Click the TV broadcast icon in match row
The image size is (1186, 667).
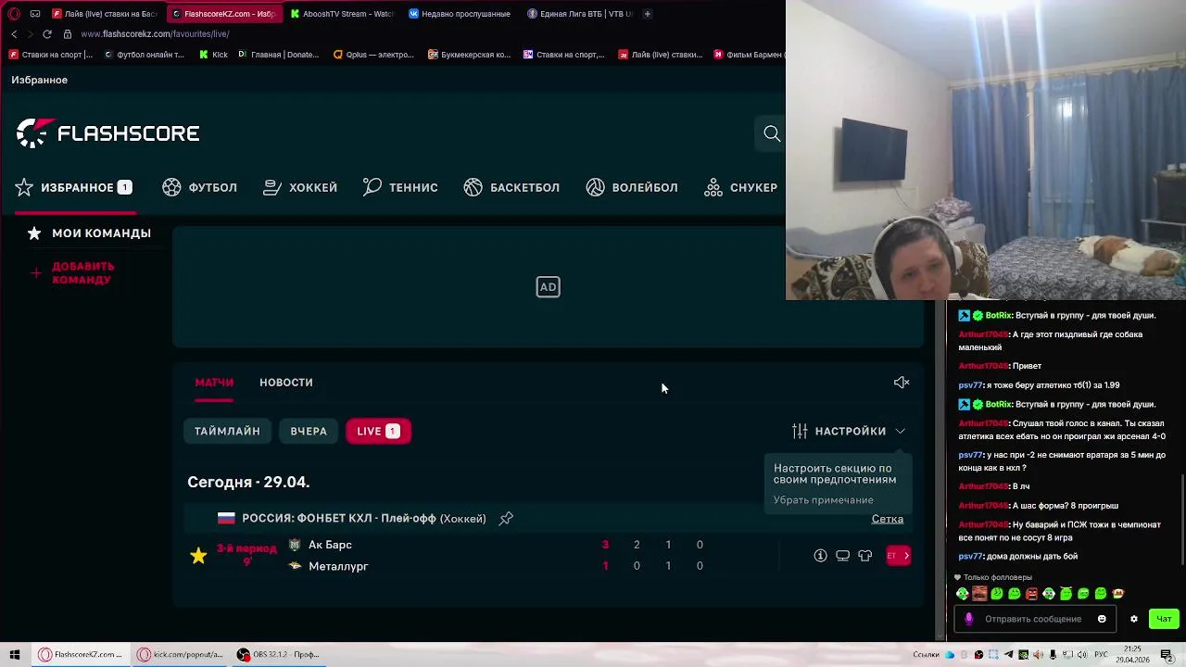842,556
